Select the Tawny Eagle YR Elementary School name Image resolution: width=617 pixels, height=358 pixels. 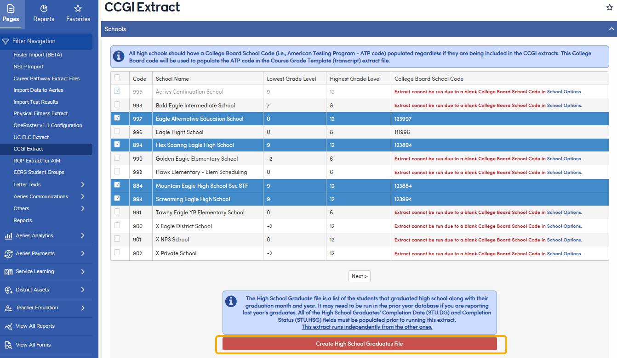tap(200, 213)
